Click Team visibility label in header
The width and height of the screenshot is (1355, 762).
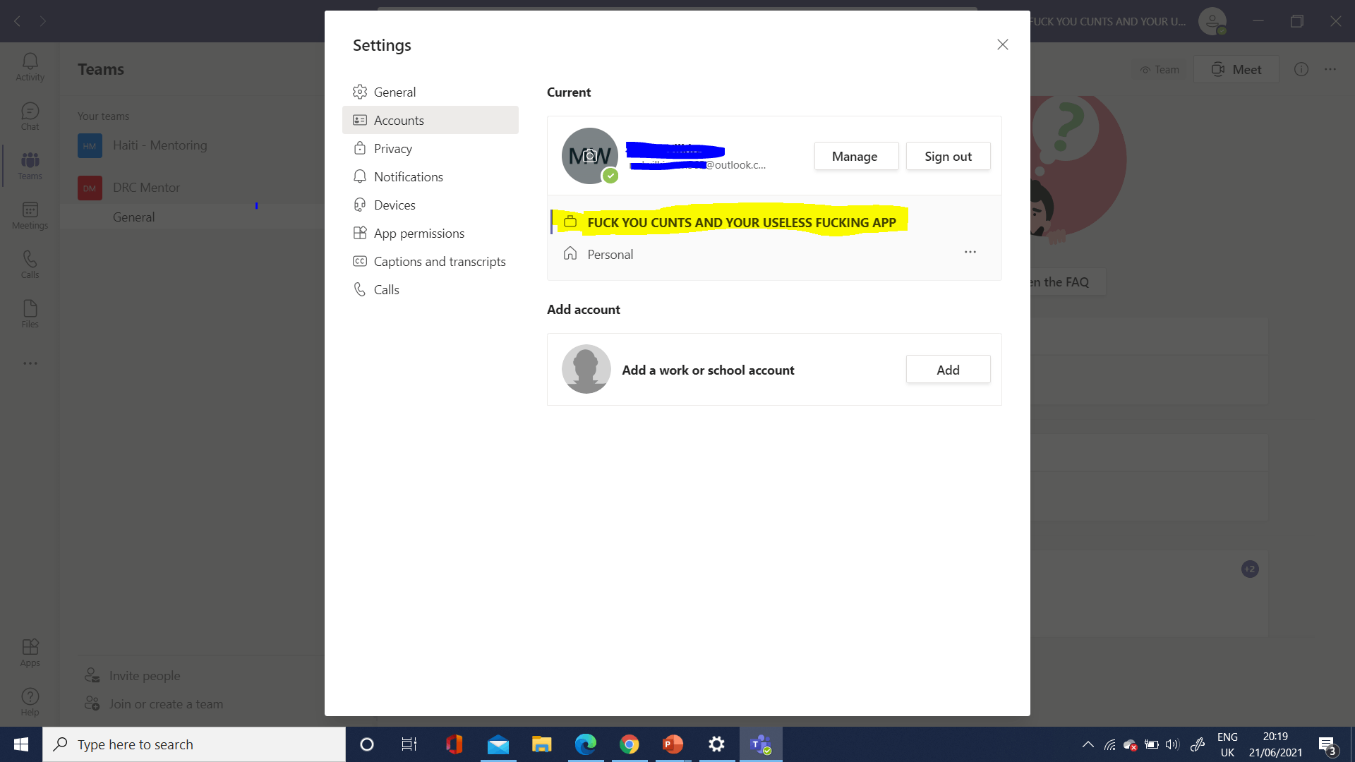tap(1160, 69)
